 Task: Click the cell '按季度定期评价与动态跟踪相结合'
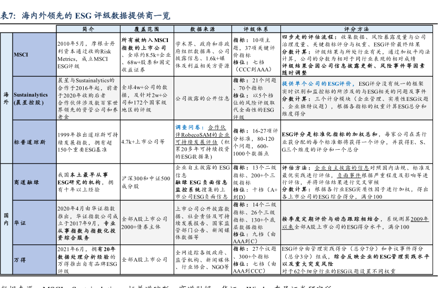click(357, 223)
